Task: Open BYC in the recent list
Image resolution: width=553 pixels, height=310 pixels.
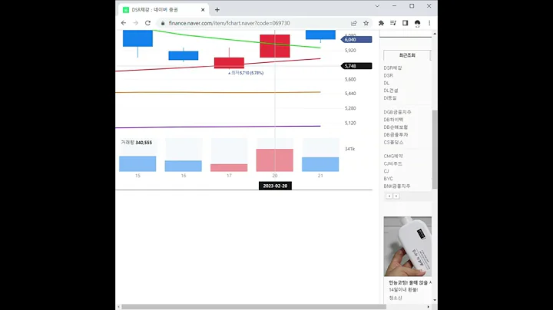Action: [x=389, y=179]
